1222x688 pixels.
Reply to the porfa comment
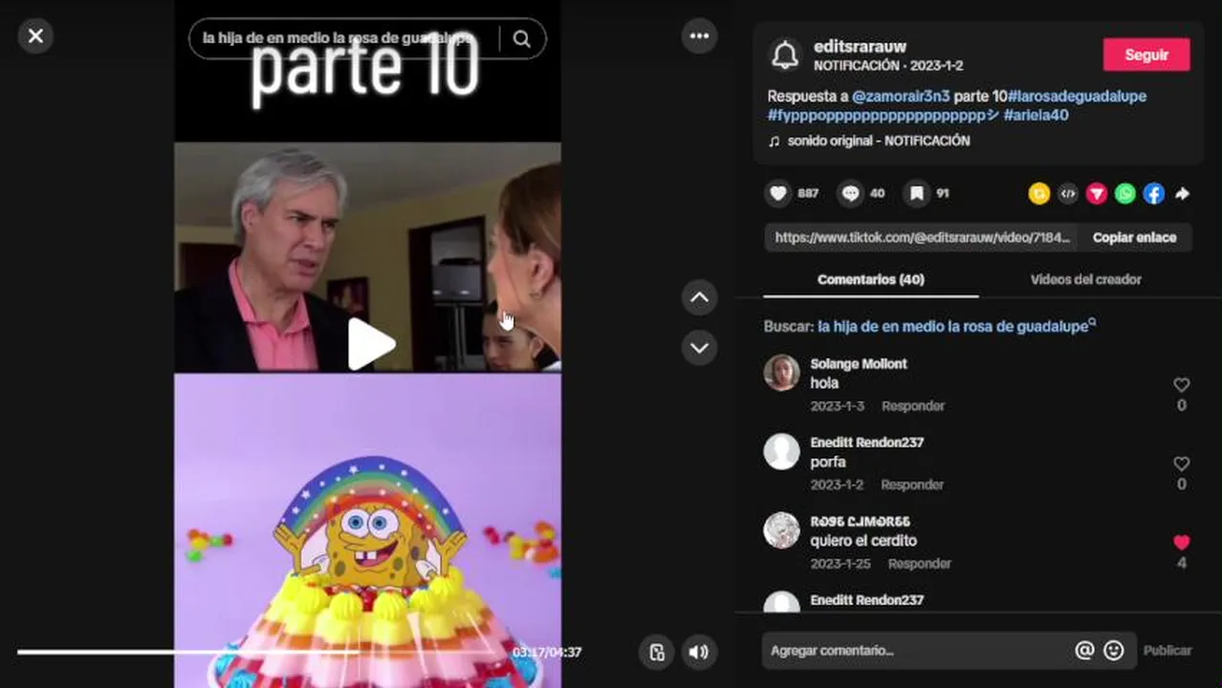(x=912, y=484)
